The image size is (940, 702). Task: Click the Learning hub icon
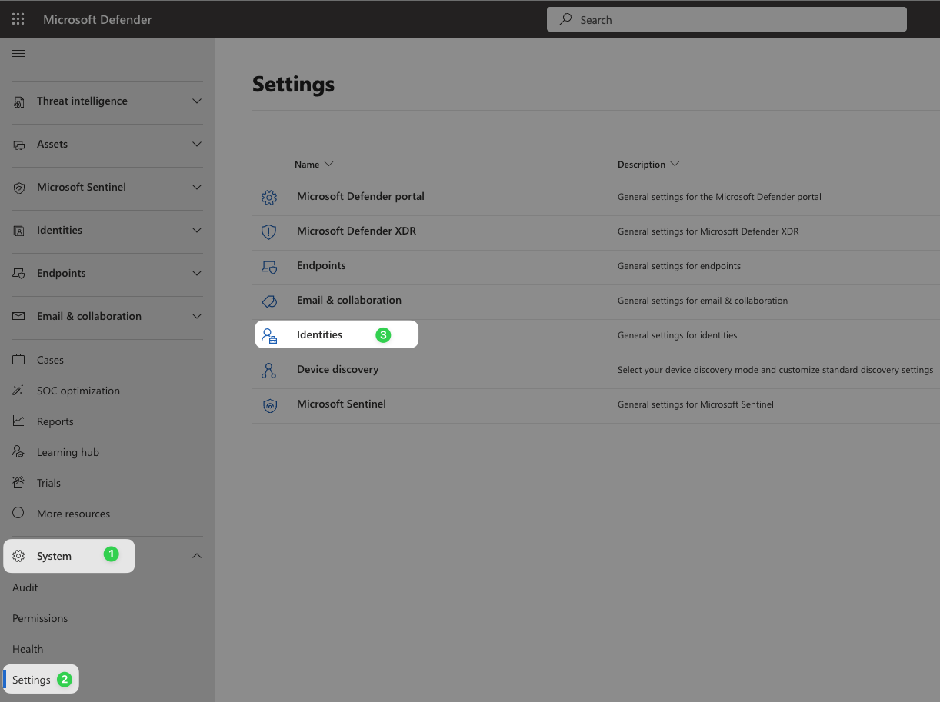(x=19, y=452)
